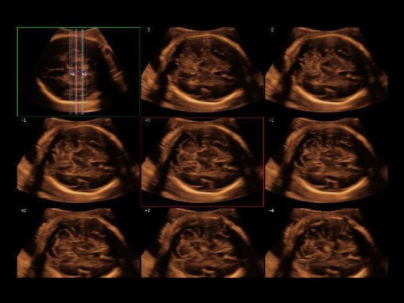Image resolution: width=404 pixels, height=303 pixels.
Task: Click the right caliper marker in reference image
Action: coord(83,74)
